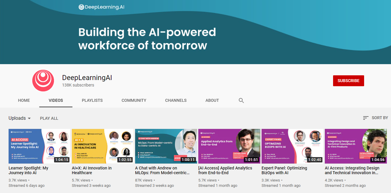Play Applied Analytics video thumbnail
Image resolution: width=391 pixels, height=193 pixels.
pos(229,146)
